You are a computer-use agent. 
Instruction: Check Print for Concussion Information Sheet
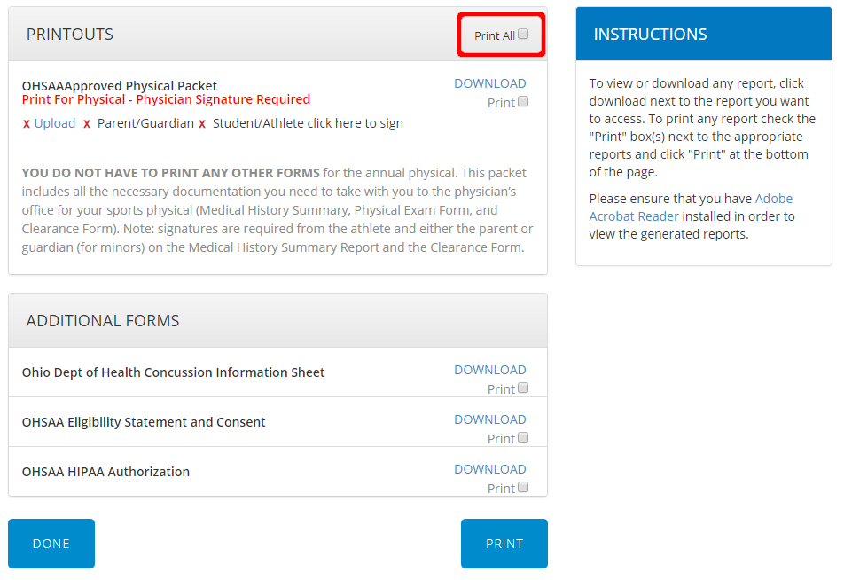coord(523,388)
